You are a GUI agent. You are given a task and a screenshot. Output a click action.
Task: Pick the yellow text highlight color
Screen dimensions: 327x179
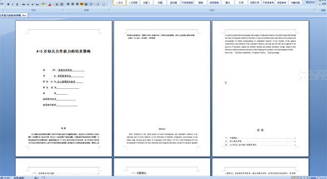tap(43, 4)
